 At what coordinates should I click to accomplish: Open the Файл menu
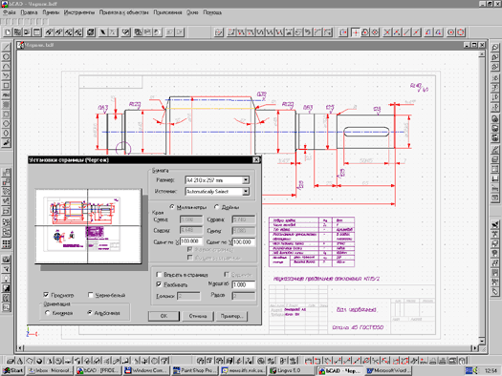click(10, 12)
